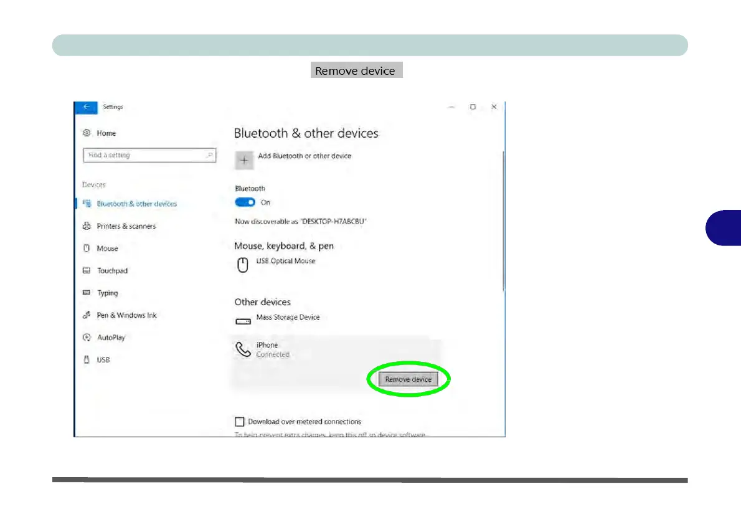Screen dimensions: 741x522
Task: Click the USB Optical Mouse icon
Action: [243, 265]
